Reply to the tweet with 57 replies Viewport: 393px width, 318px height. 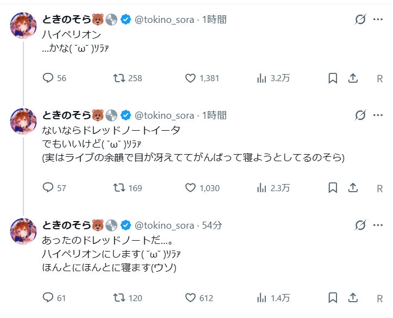(x=48, y=188)
